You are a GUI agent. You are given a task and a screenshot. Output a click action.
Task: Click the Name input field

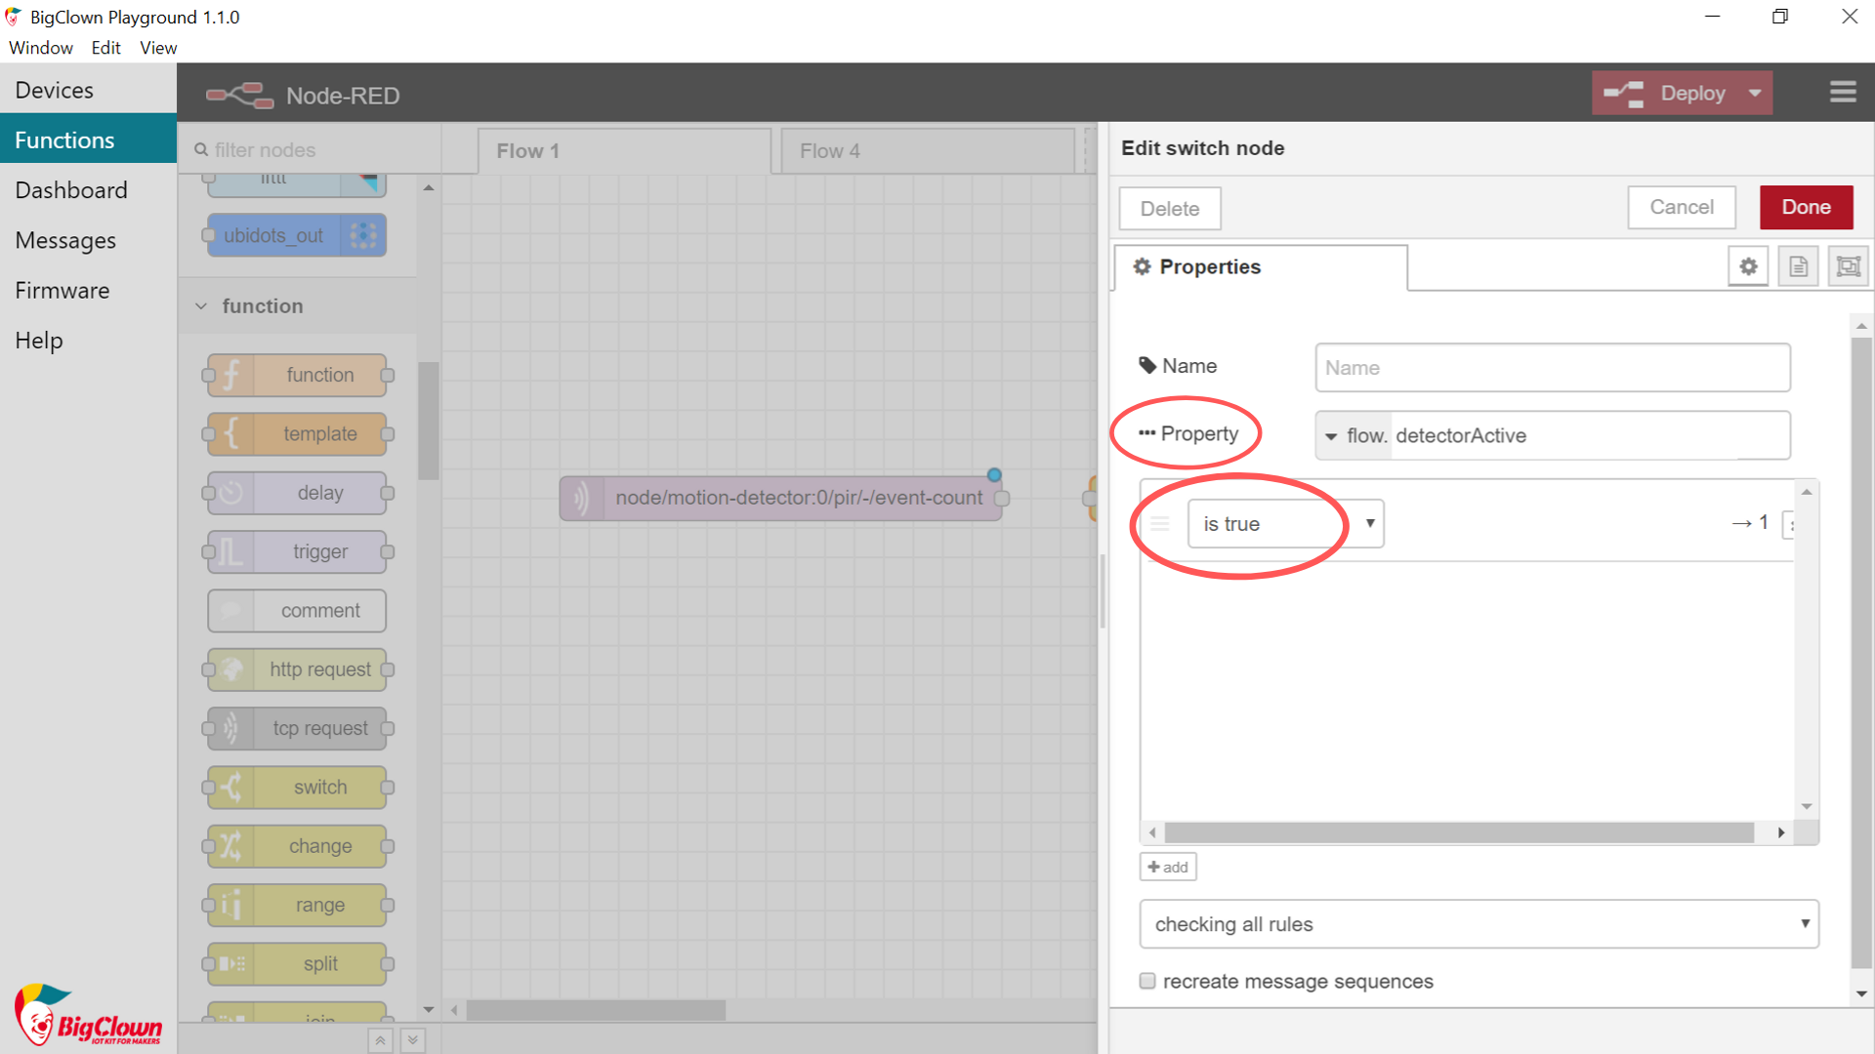click(x=1552, y=368)
